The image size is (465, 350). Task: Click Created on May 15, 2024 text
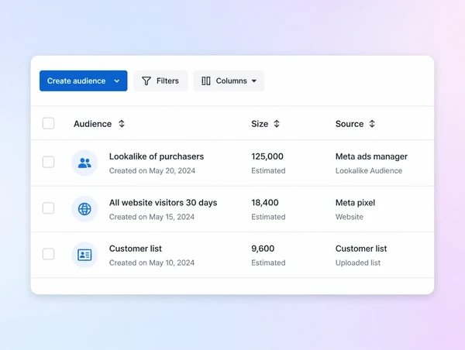152,217
